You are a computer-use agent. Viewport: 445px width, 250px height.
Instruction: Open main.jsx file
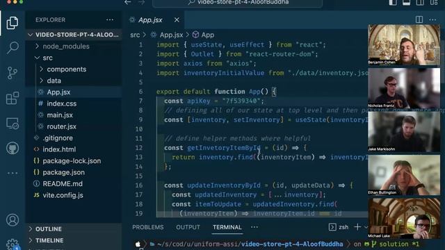coord(74,115)
